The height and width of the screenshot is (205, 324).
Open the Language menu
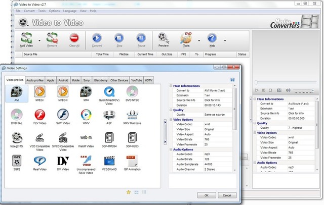click(70, 11)
